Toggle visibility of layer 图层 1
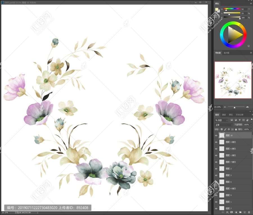 tap(216, 202)
